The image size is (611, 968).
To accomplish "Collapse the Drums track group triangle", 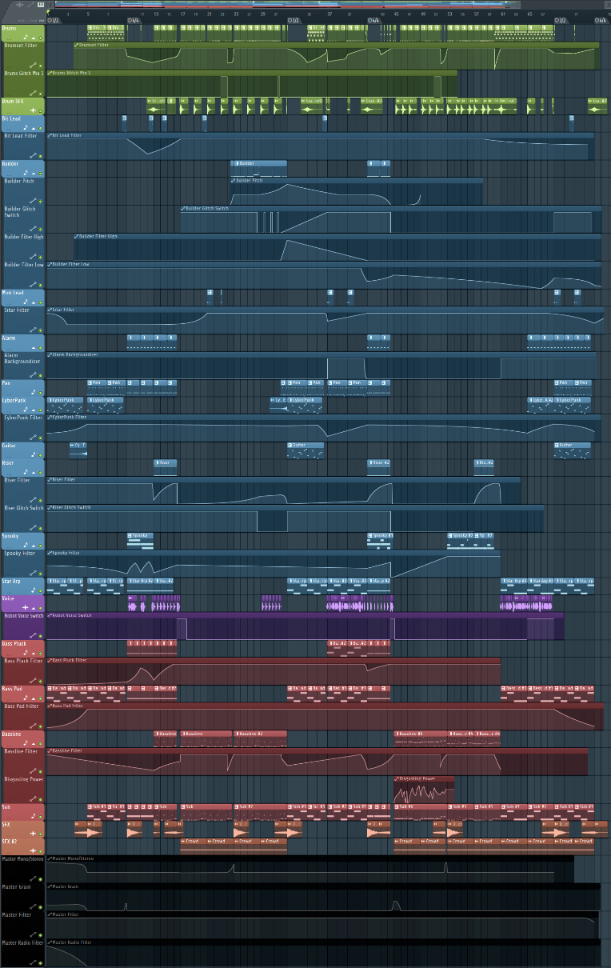I will tap(34, 38).
